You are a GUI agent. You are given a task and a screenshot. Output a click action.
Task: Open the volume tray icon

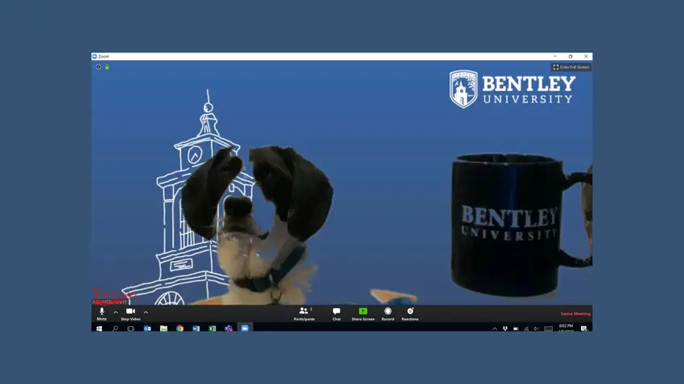click(x=536, y=329)
